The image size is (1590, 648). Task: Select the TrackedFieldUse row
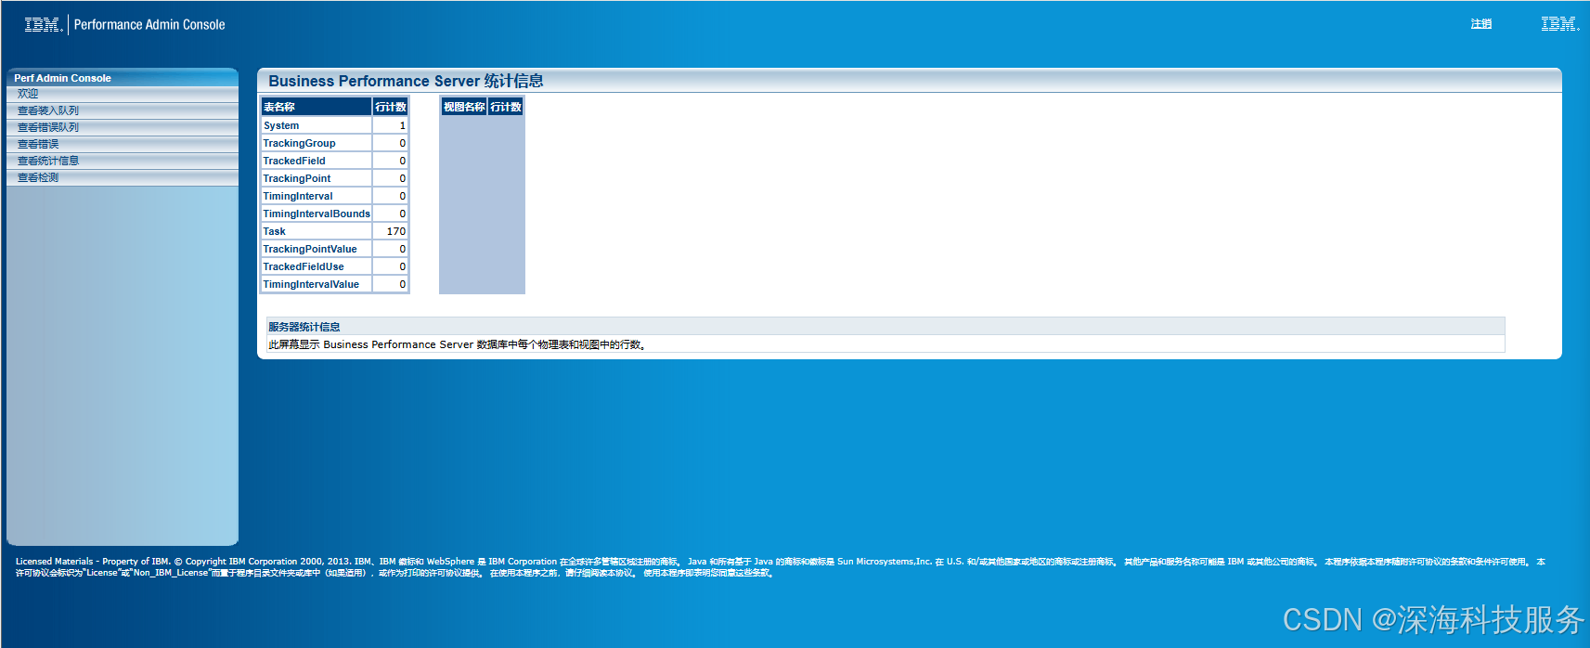pyautogui.click(x=335, y=266)
